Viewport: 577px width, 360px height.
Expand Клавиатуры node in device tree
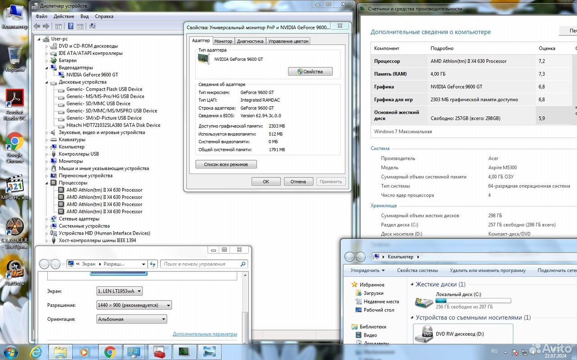46,139
